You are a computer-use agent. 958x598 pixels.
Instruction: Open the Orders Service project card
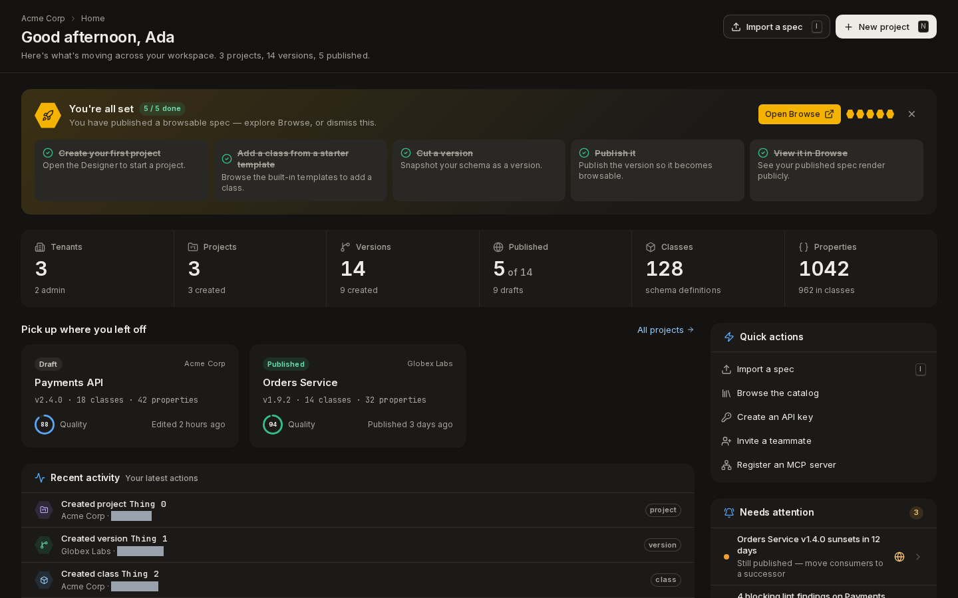358,396
